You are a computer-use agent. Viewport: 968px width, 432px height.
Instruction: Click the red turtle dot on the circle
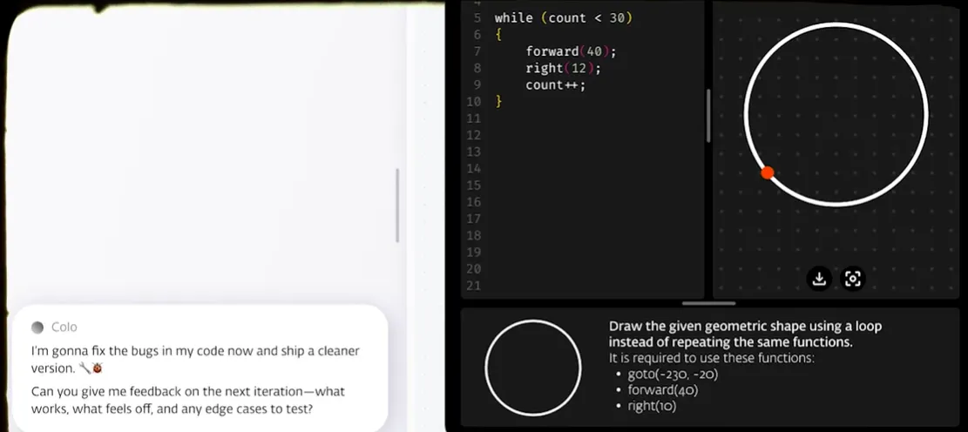[768, 172]
